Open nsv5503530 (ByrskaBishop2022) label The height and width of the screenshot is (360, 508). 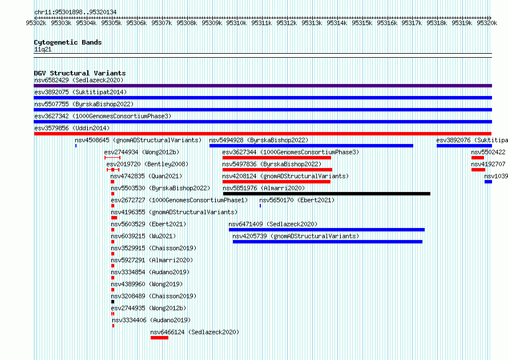coord(160,188)
